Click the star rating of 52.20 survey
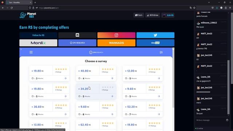Viewport: 233px width, 131px height. coord(154,105)
